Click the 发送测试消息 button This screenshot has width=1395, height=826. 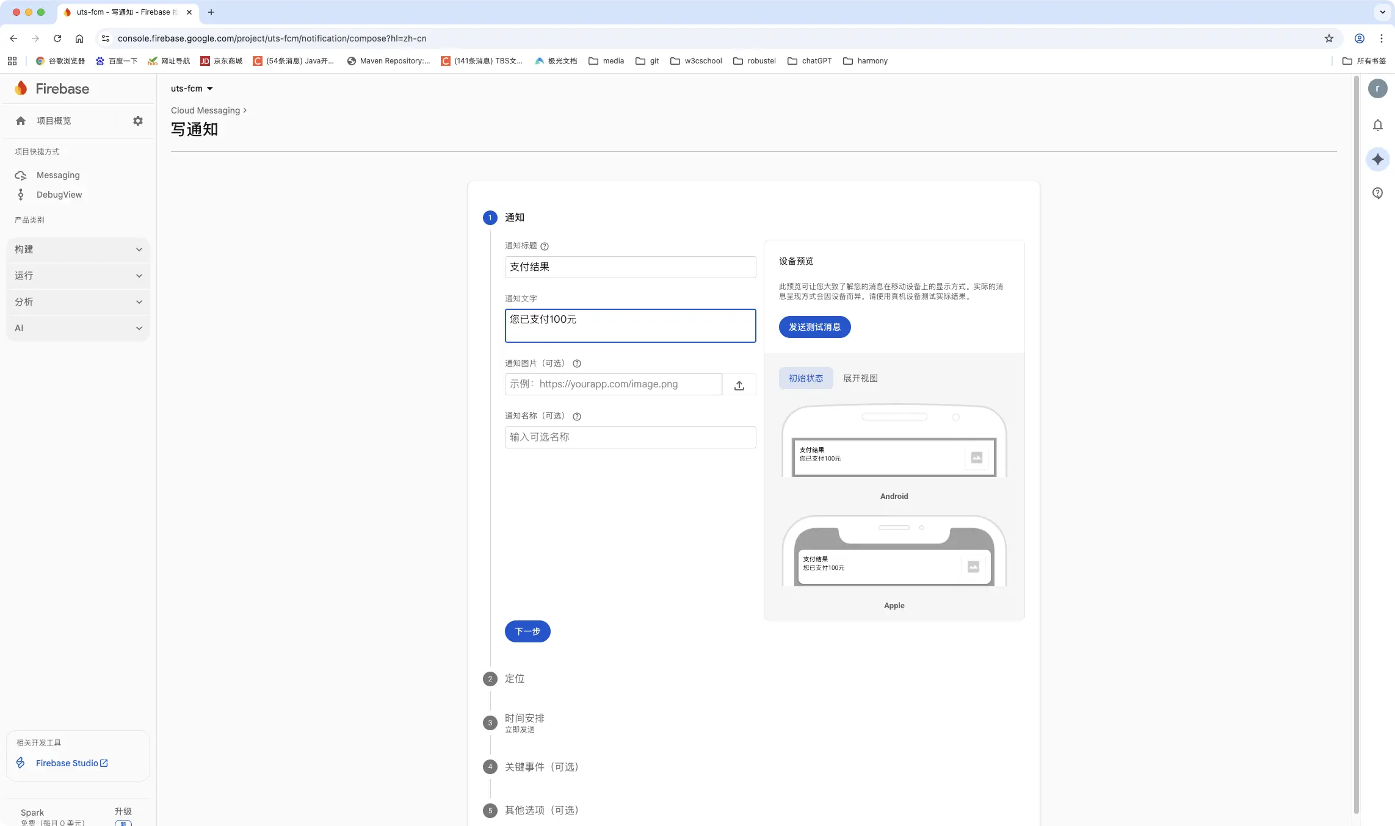pyautogui.click(x=814, y=327)
